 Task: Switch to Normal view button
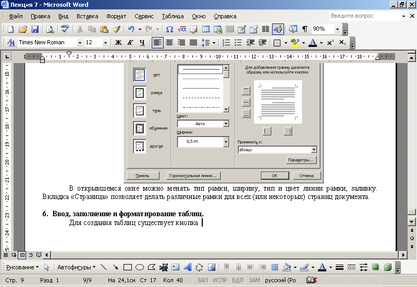(x=6, y=255)
